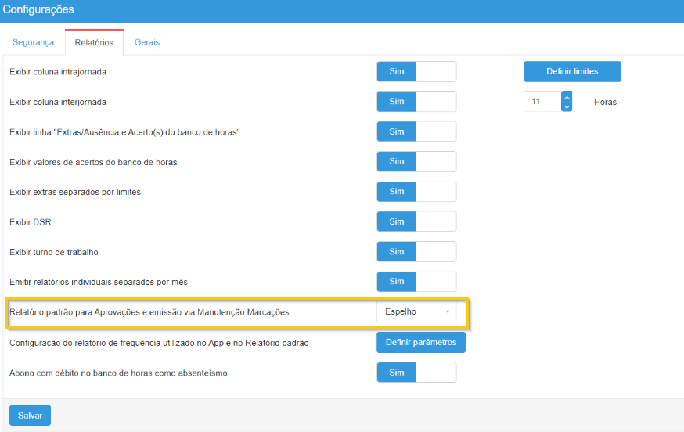Save settings with the Salvar button
Viewport: 684px width, 432px height.
(30, 416)
